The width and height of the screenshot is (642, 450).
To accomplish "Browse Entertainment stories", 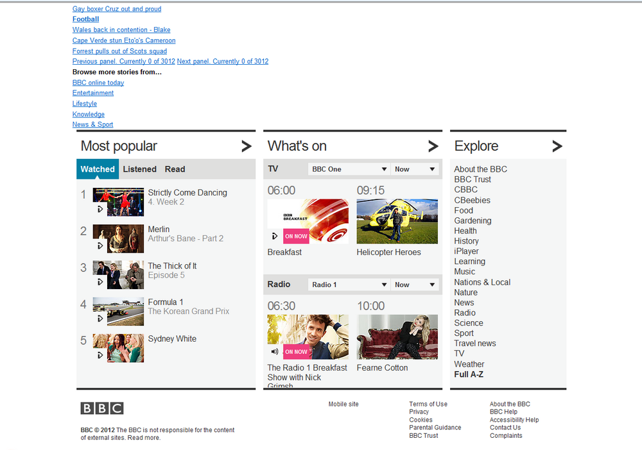I will point(93,93).
